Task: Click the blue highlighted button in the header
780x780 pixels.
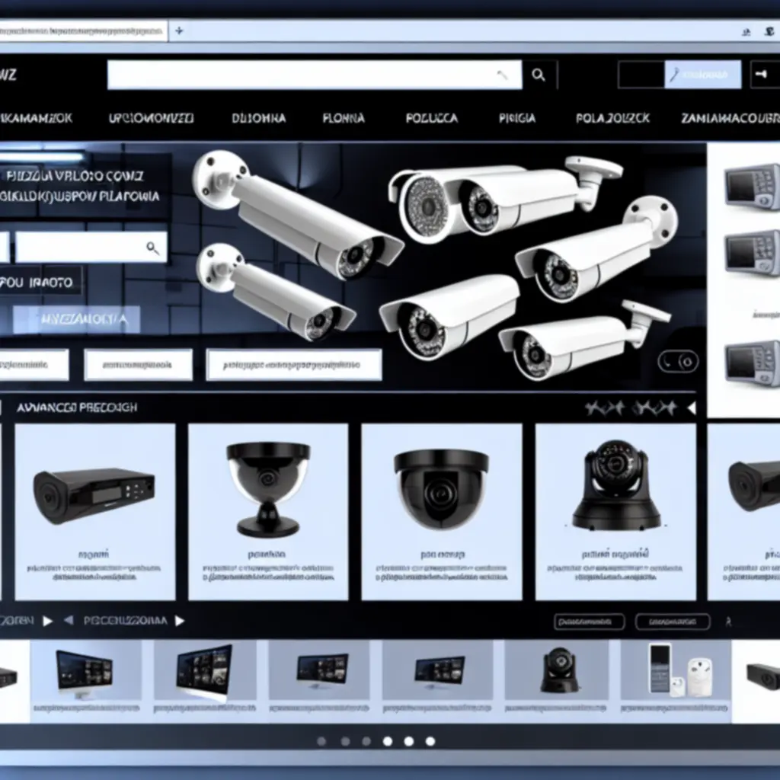Action: [702, 75]
